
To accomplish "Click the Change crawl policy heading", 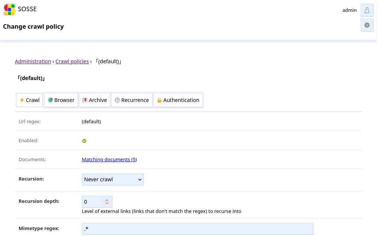I will click(33, 26).
